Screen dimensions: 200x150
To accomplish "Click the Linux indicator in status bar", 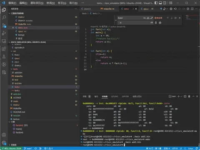I will 190,148.
